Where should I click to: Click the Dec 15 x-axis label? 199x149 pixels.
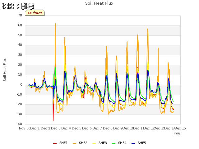[x=180, y=128]
